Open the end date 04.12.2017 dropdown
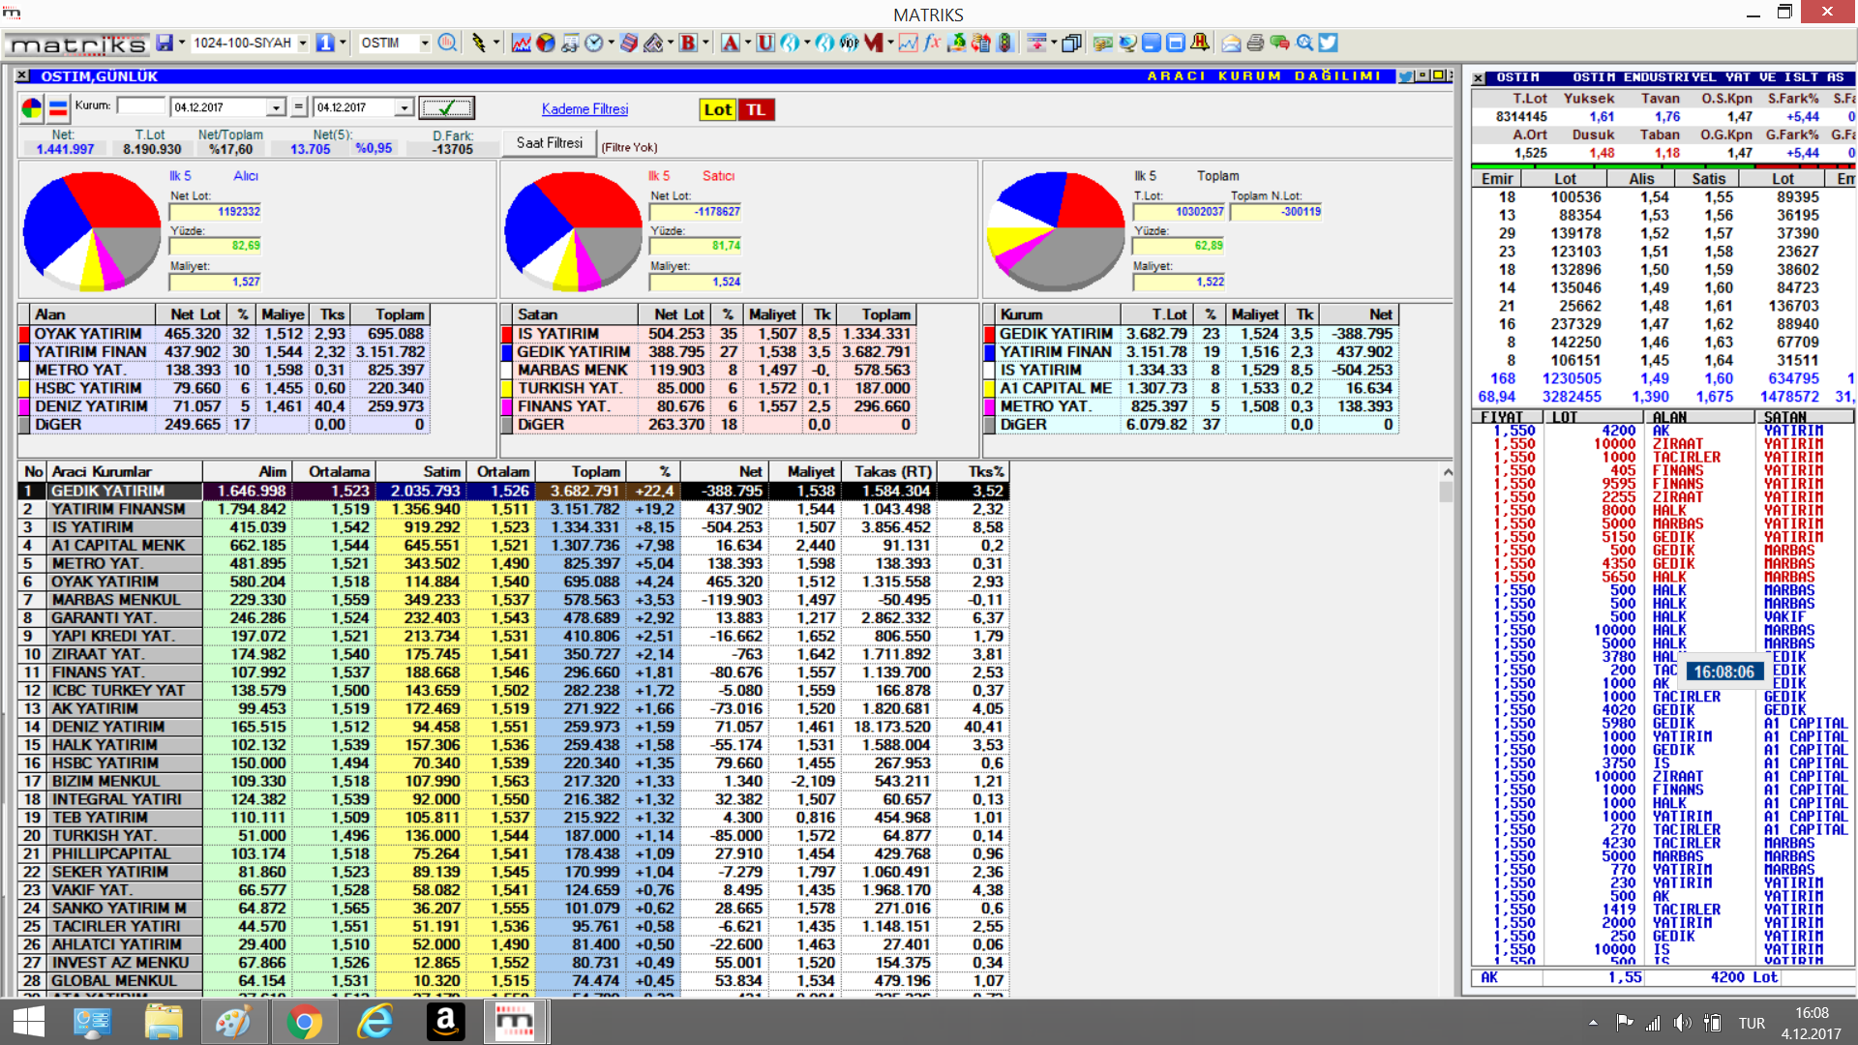1858x1045 pixels. click(405, 107)
